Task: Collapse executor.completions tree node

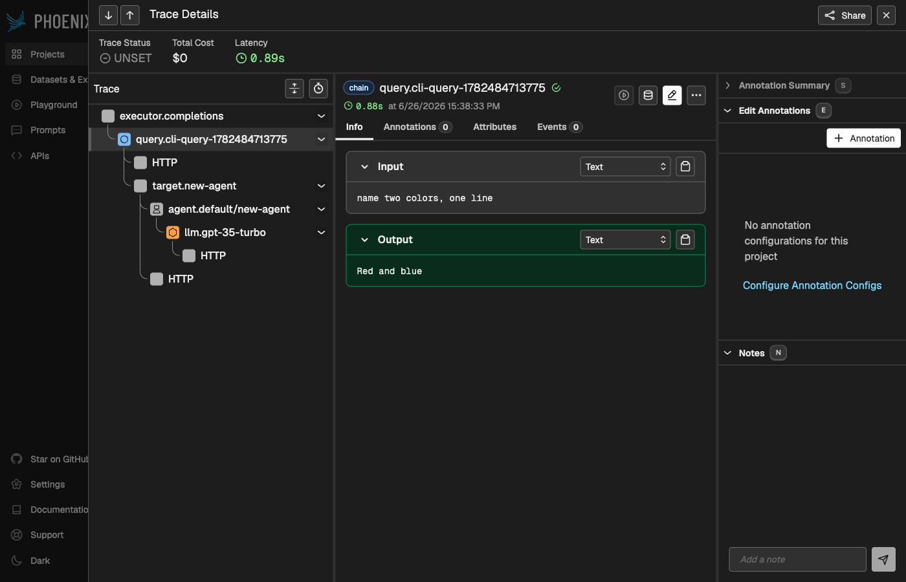Action: [x=321, y=116]
